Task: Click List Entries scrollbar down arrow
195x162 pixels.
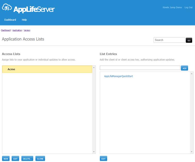Action: click(x=192, y=152)
